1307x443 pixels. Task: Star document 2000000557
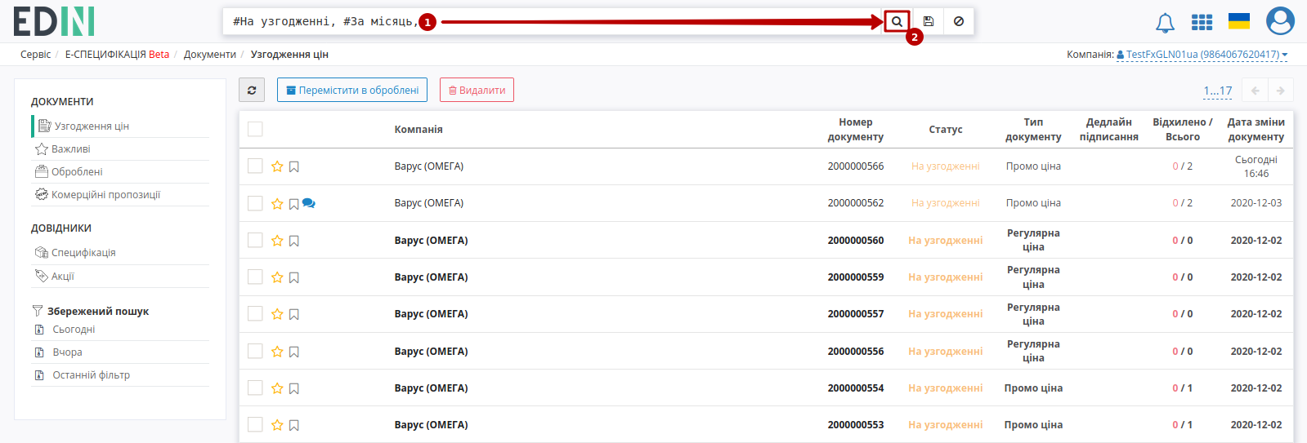tap(277, 314)
